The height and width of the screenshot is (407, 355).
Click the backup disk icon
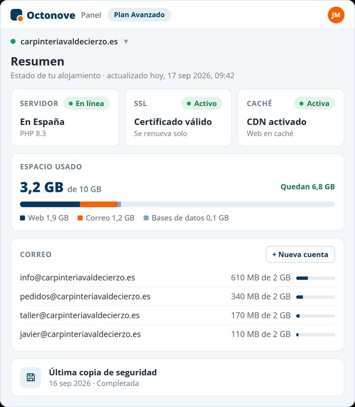click(x=31, y=377)
